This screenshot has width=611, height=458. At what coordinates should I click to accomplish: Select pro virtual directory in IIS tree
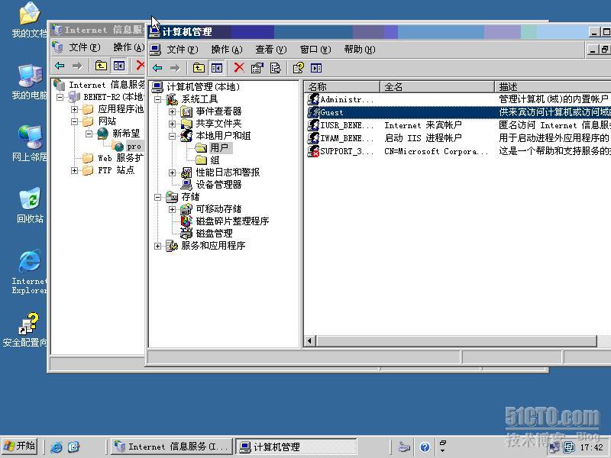tap(134, 147)
